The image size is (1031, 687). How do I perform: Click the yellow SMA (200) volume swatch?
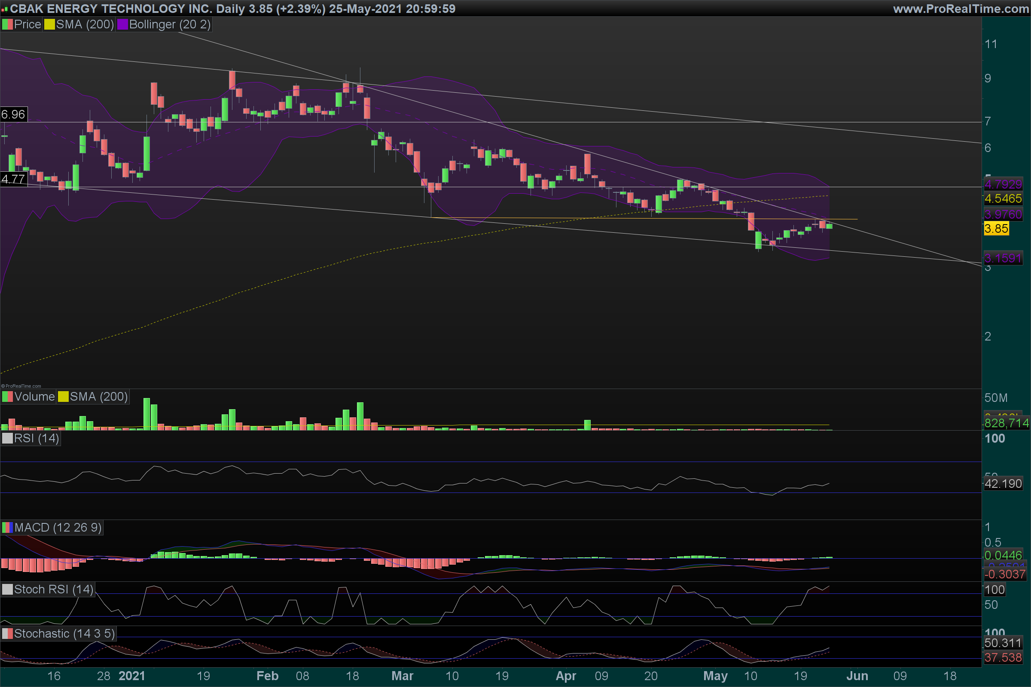[63, 397]
